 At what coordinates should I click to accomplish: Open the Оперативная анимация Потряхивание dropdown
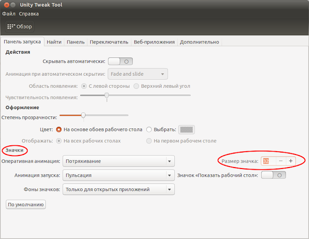pyautogui.click(x=119, y=161)
